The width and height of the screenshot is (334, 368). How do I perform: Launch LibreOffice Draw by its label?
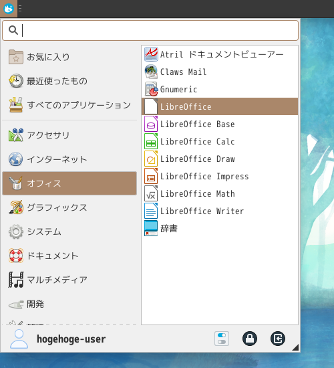[197, 159]
